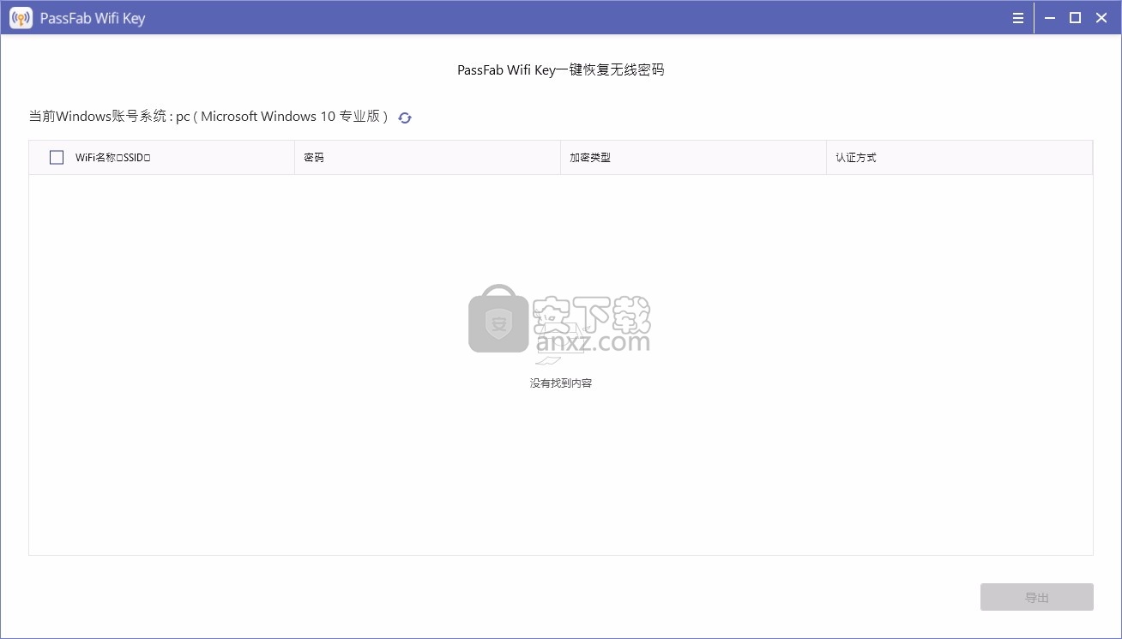This screenshot has width=1122, height=639.
Task: Minimize the PassFab window
Action: [x=1050, y=18]
